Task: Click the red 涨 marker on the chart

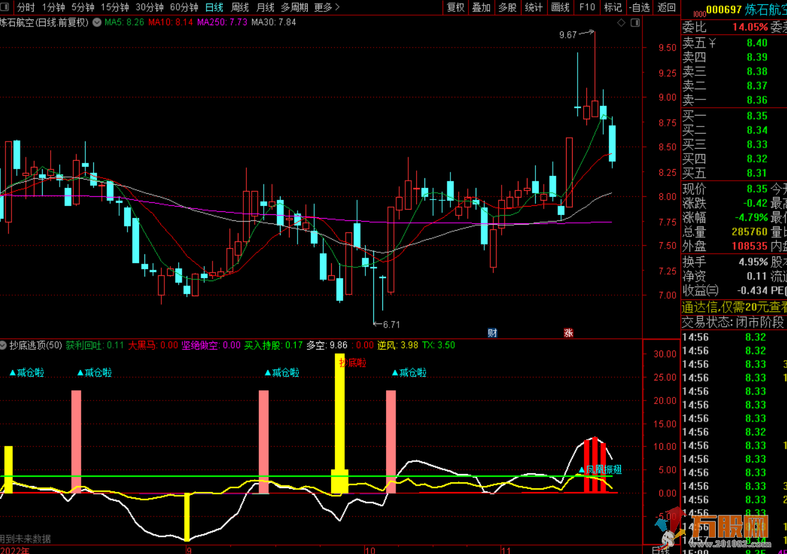Action: coord(568,332)
